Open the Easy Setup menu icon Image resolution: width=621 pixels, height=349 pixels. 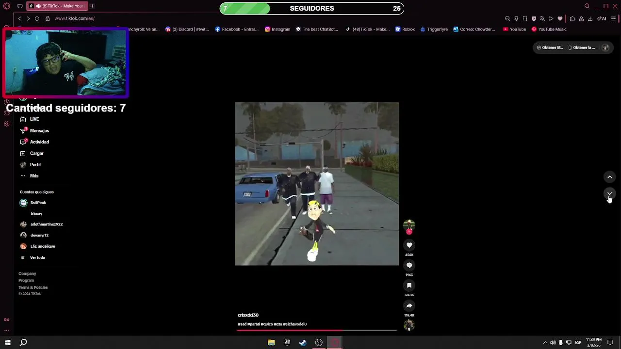coord(613,18)
